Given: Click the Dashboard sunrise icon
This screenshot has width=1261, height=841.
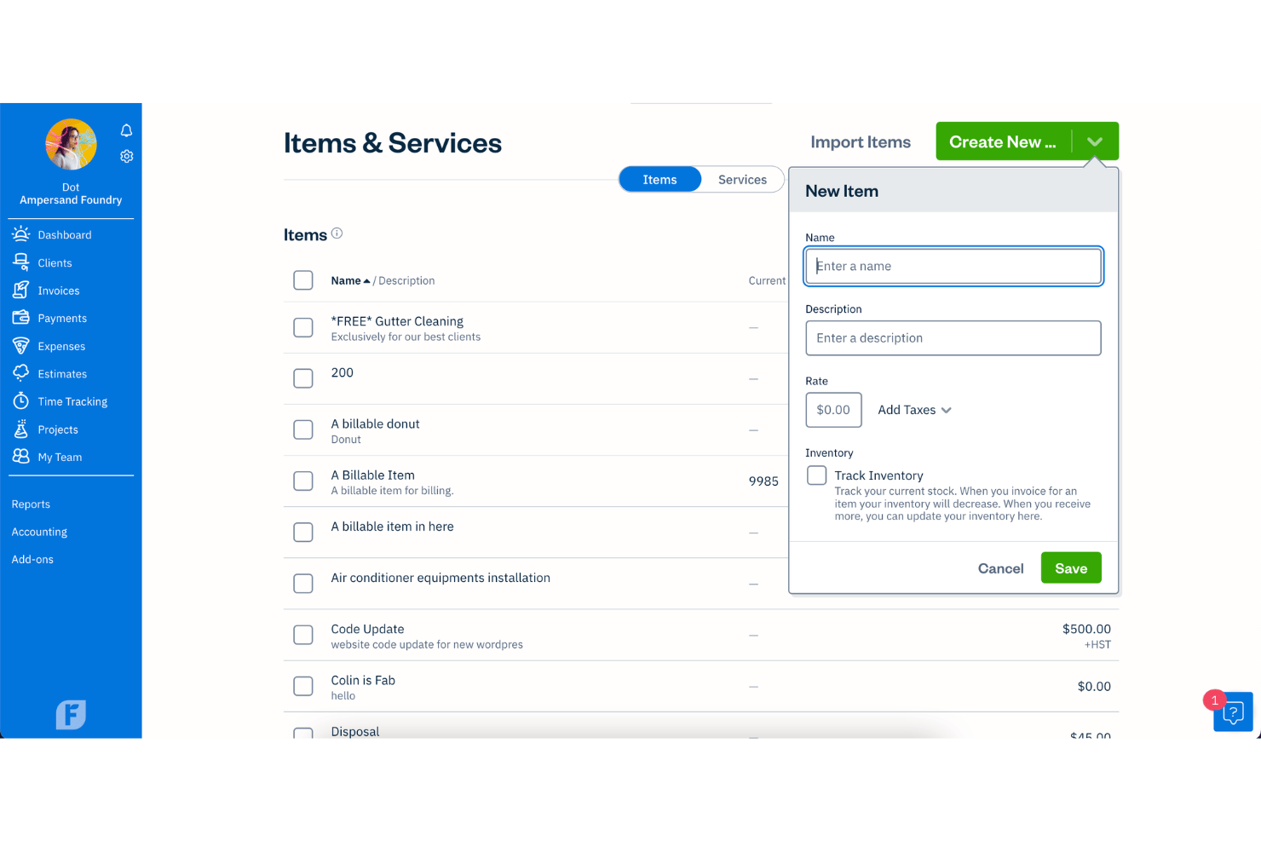Looking at the screenshot, I should pos(21,234).
